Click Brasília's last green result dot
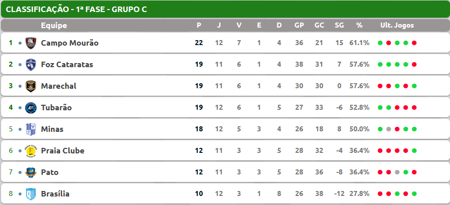The width and height of the screenshot is (450, 205). point(414,194)
